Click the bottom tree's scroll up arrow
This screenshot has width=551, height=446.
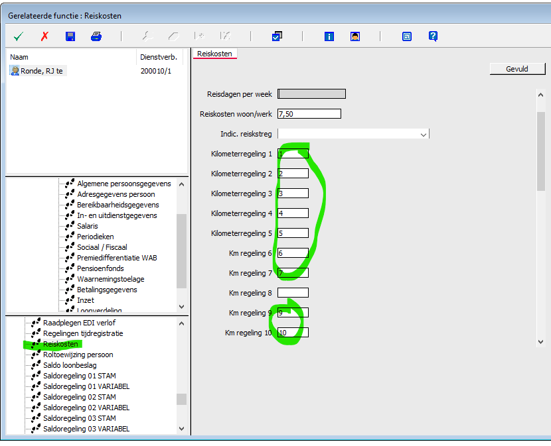(x=182, y=323)
